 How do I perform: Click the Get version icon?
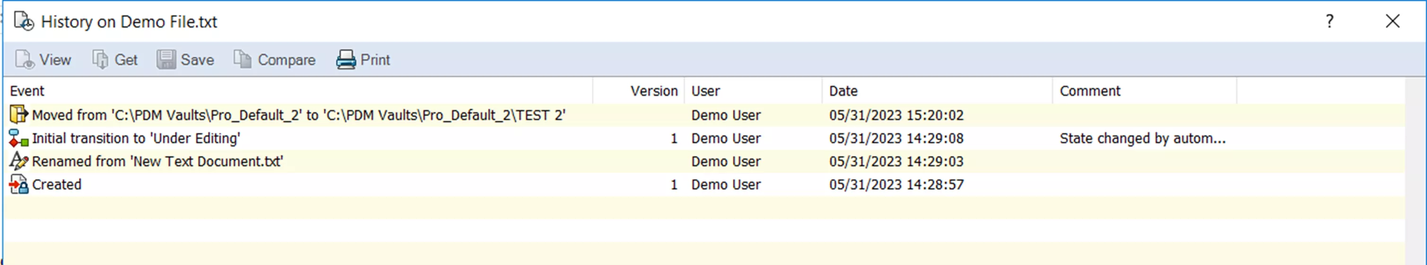pyautogui.click(x=100, y=60)
